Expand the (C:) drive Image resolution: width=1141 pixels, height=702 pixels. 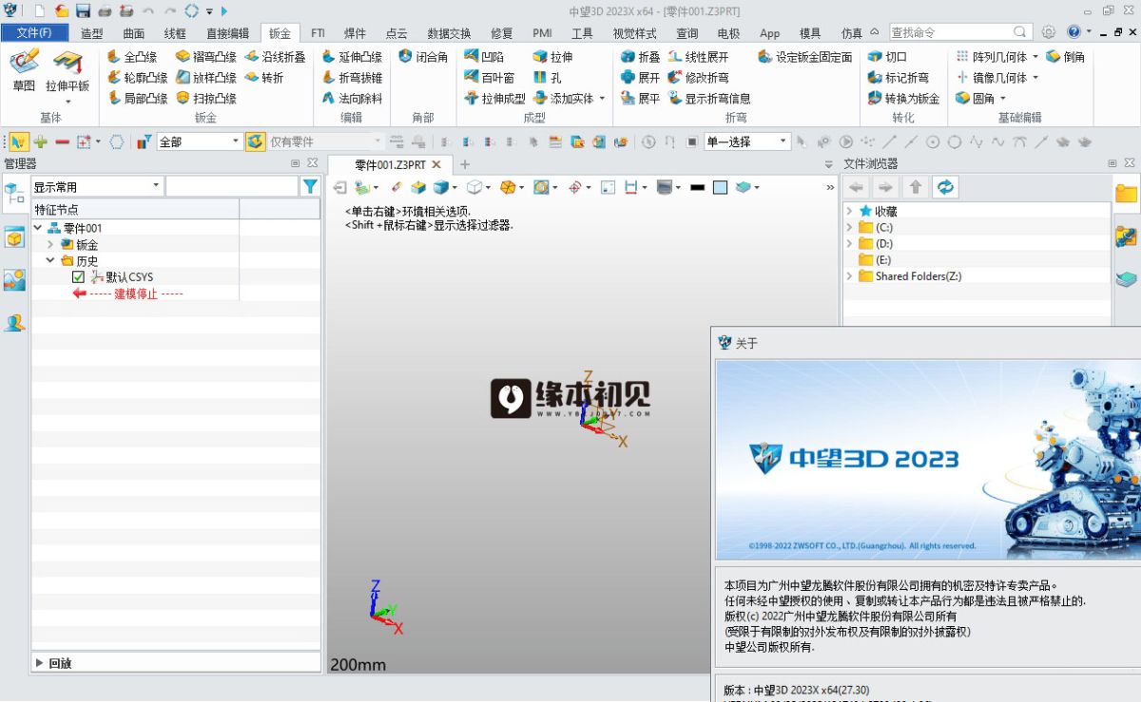849,228
